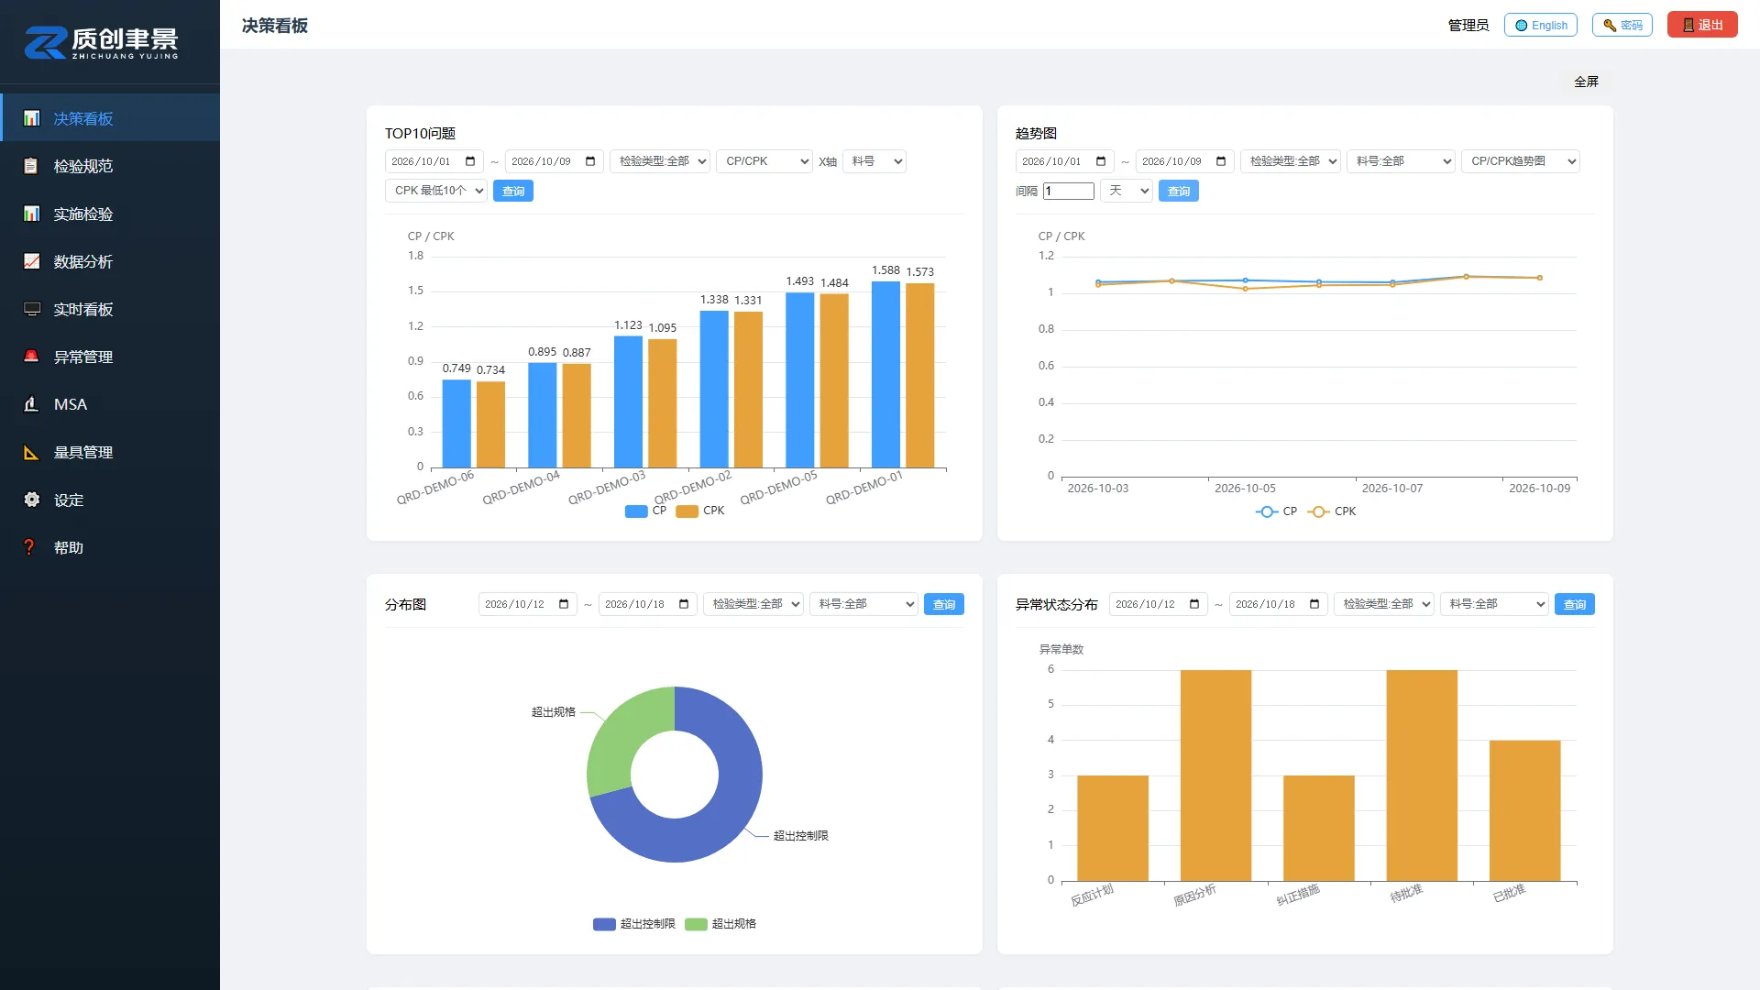Screen dimensions: 1760x990
Task: Toggle the CP legend in TOP10 chart
Action: 646,511
